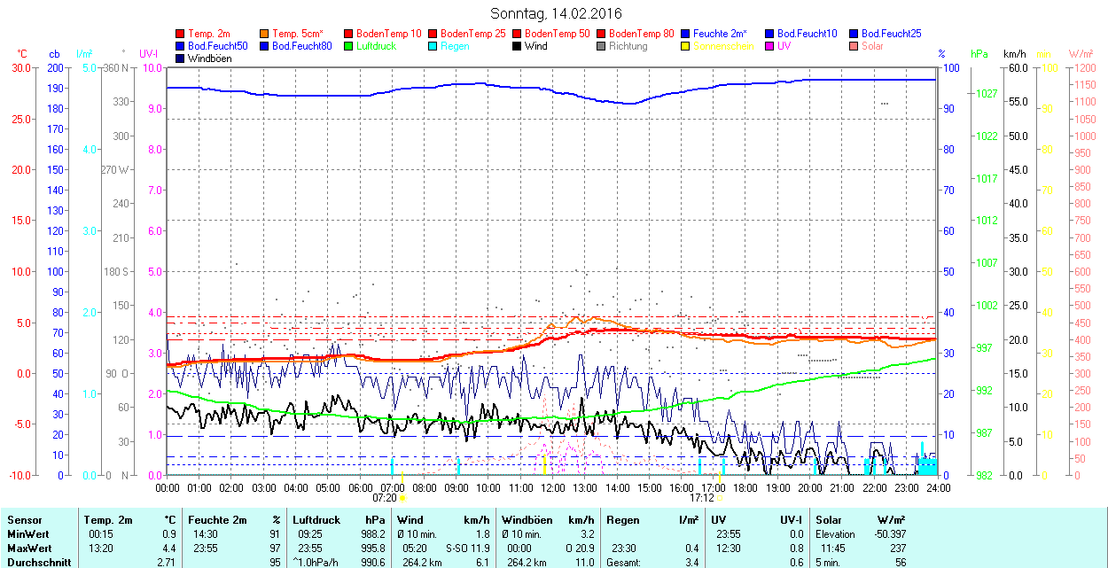The height and width of the screenshot is (568, 1108).
Task: Click the gray Richtung legend swatch
Action: 602,46
